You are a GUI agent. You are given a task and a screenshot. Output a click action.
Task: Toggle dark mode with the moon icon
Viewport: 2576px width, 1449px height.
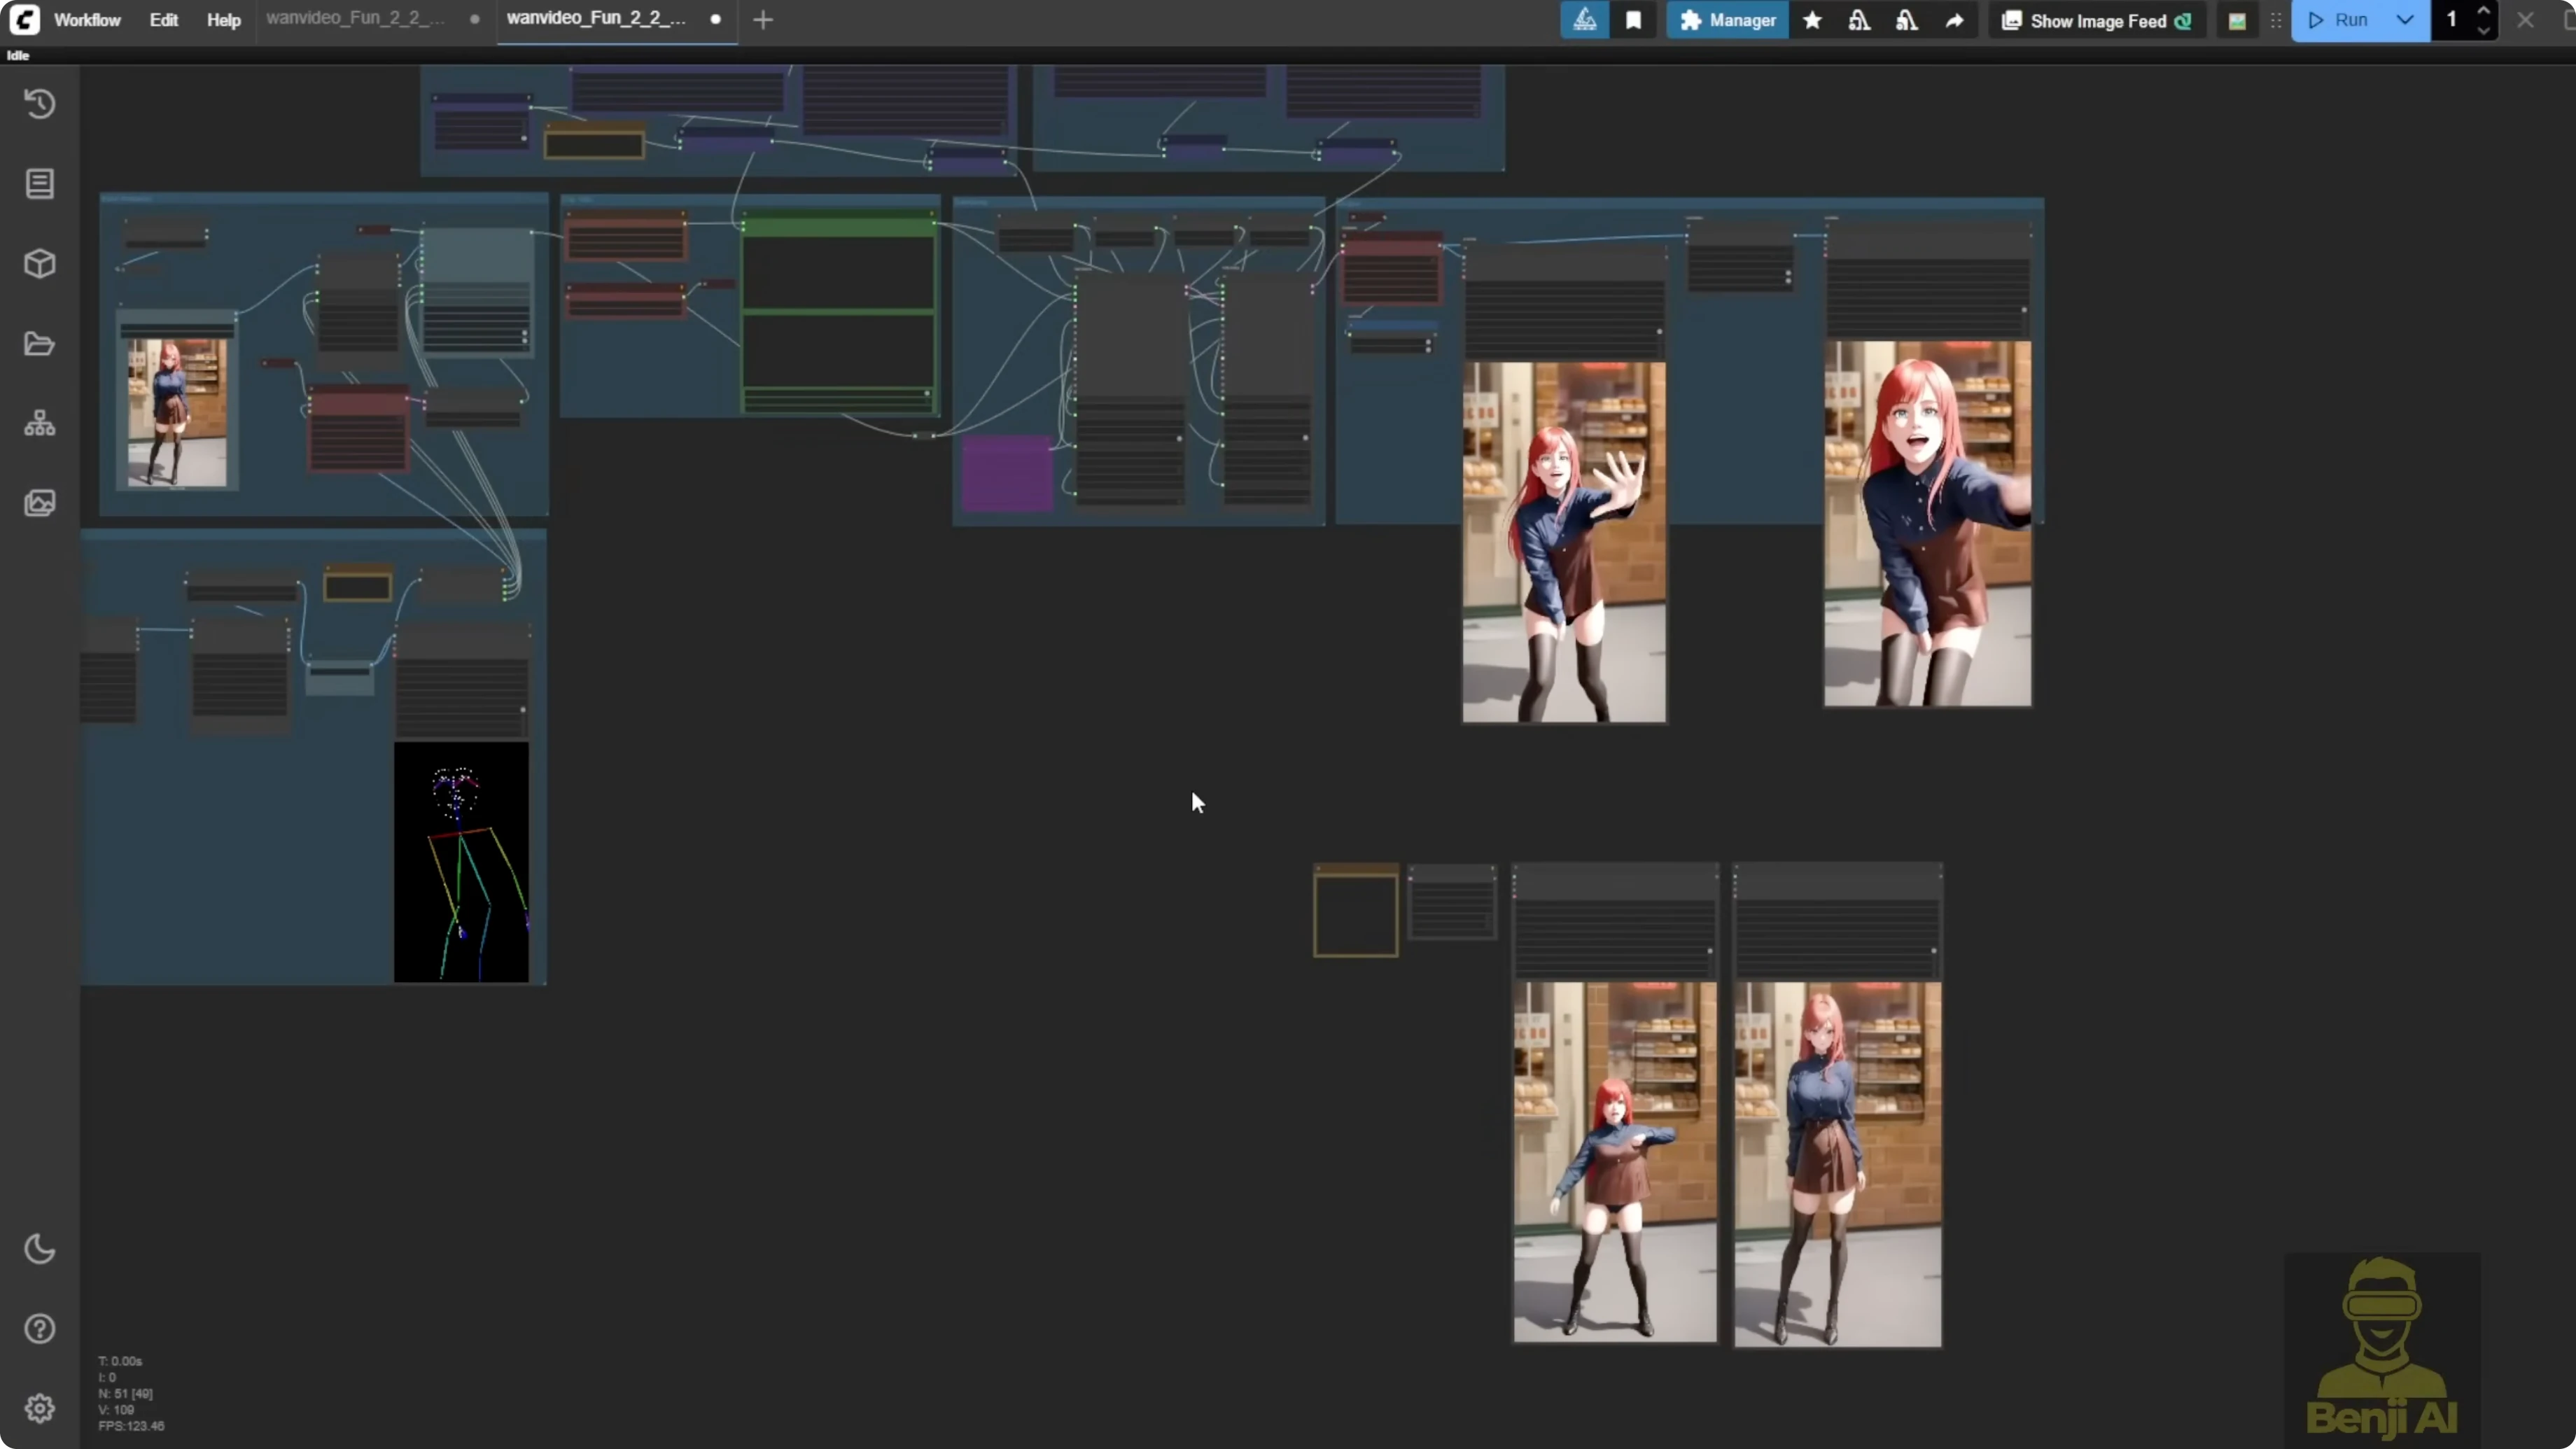click(40, 1249)
